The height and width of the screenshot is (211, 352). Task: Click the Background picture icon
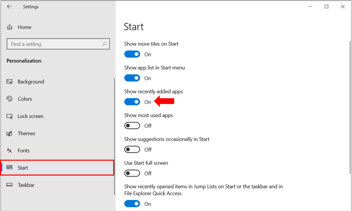[x=10, y=82]
